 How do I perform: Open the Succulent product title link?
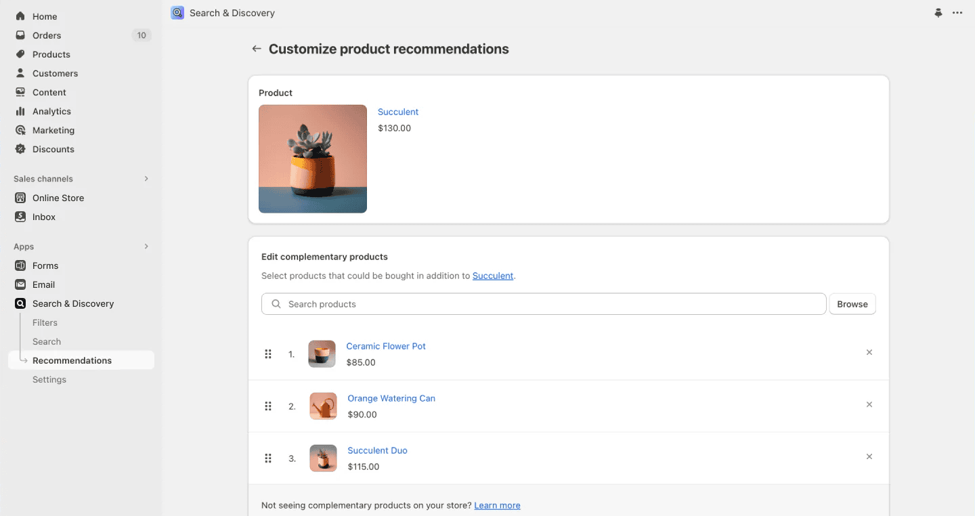tap(398, 112)
